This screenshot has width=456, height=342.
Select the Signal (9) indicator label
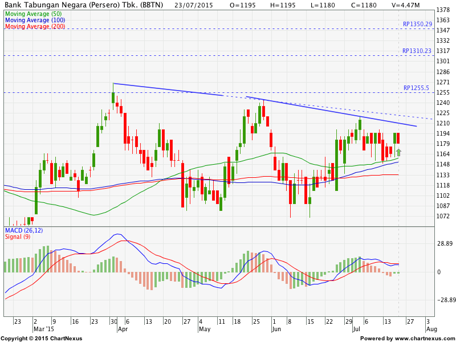pyautogui.click(x=18, y=237)
